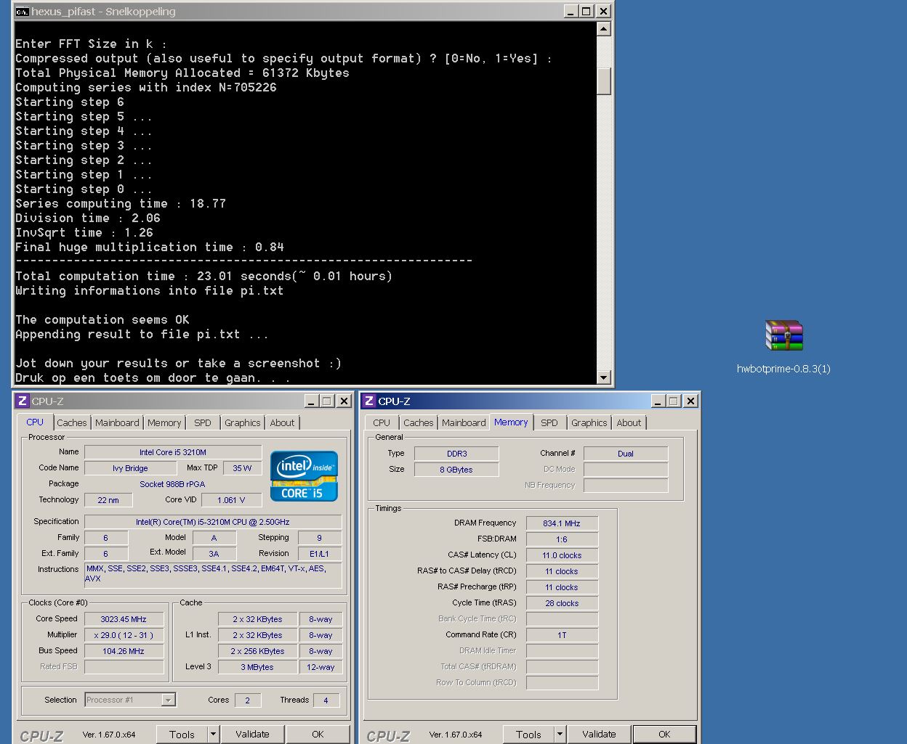Click the Cycle Time value 28 clocks

tap(562, 603)
